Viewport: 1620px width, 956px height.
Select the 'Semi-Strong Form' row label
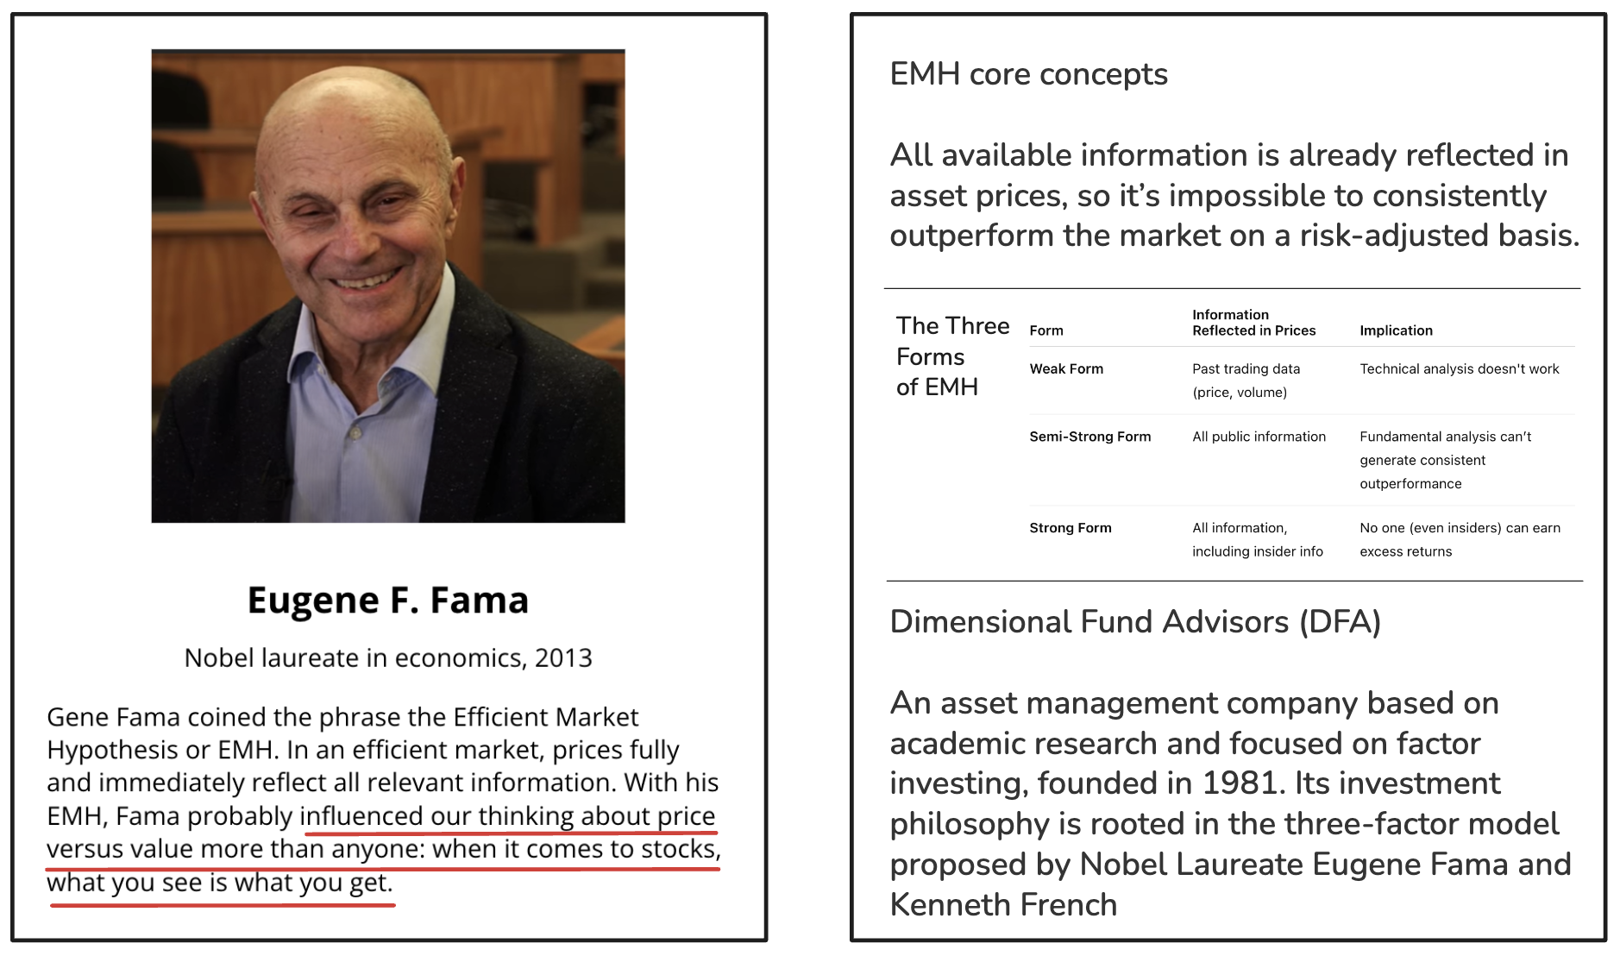pos(1089,437)
